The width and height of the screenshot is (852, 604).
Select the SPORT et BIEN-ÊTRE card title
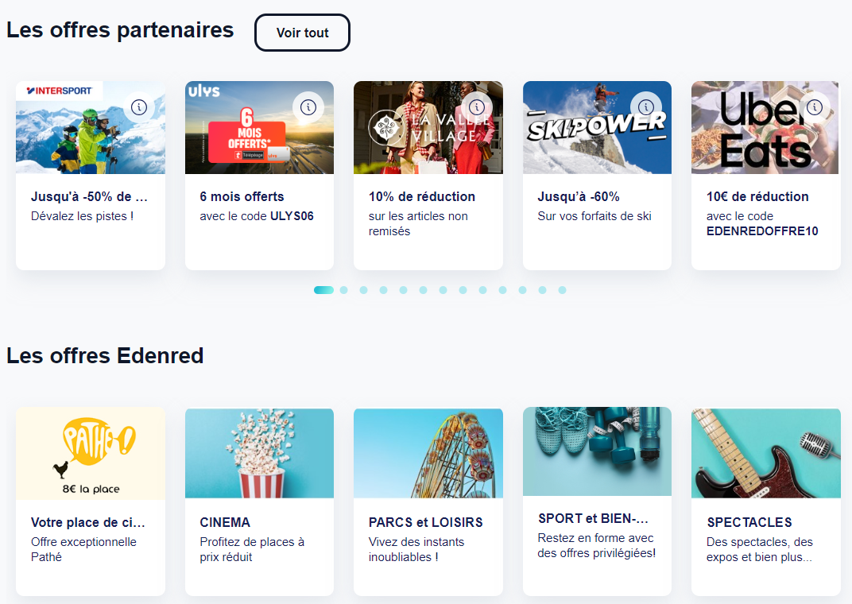coord(593,518)
